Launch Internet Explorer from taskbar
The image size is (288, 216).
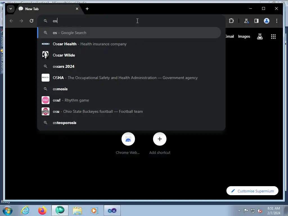25,210
